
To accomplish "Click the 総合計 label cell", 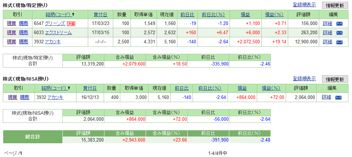I will point(33,137).
